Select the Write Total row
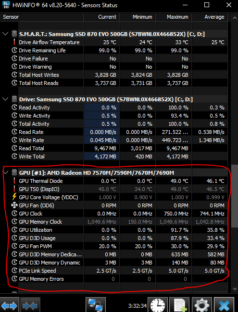Screen dimensions: 238x312 point(119,156)
